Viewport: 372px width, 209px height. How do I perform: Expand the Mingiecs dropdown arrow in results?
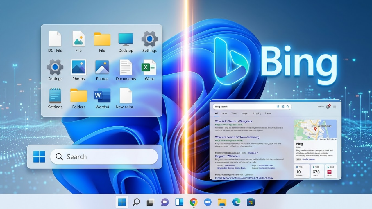pos(258,153)
